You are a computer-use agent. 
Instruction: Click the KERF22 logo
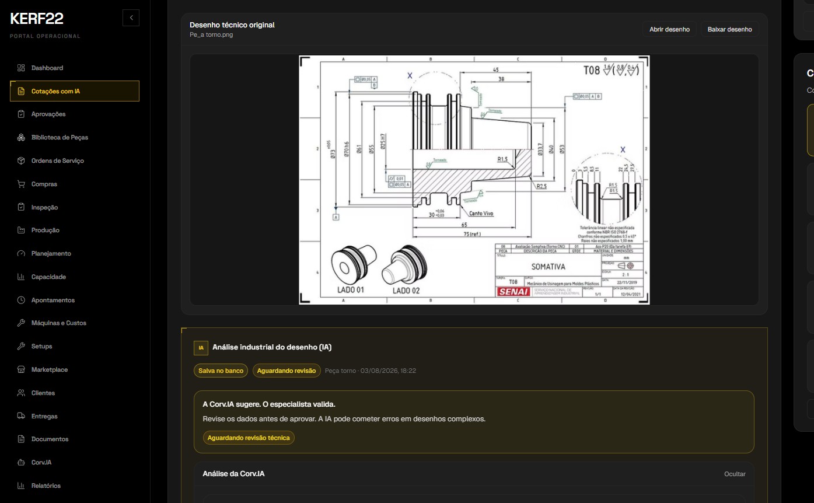point(37,19)
